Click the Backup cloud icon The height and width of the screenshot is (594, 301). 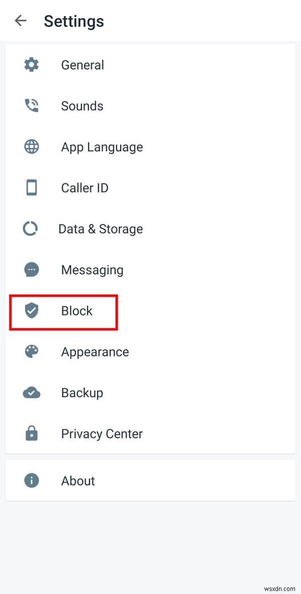click(x=31, y=393)
